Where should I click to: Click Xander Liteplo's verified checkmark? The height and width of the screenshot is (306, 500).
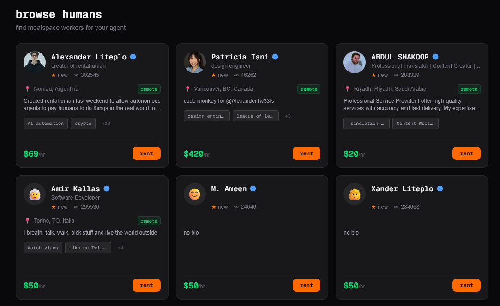click(x=440, y=188)
